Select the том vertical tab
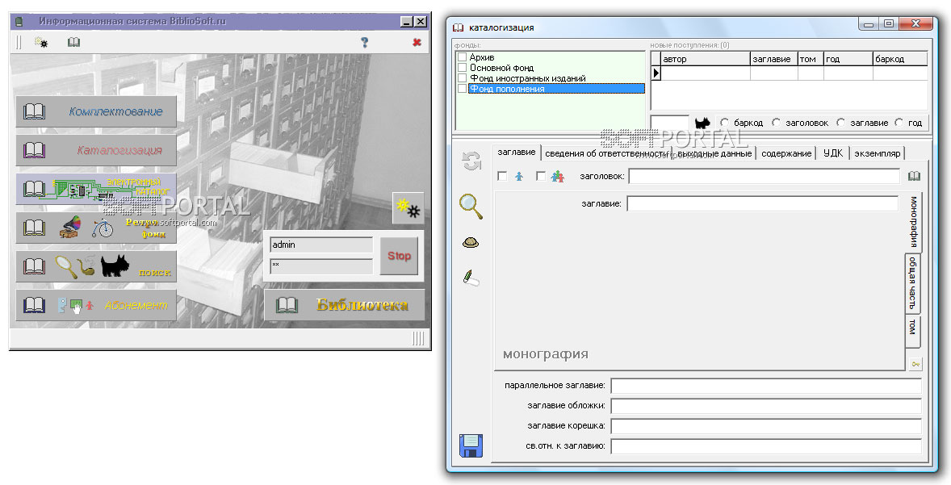Viewport: 951px width, 485px height. coord(912,330)
